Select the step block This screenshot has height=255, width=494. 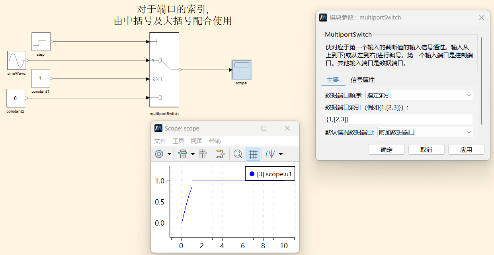pos(41,42)
